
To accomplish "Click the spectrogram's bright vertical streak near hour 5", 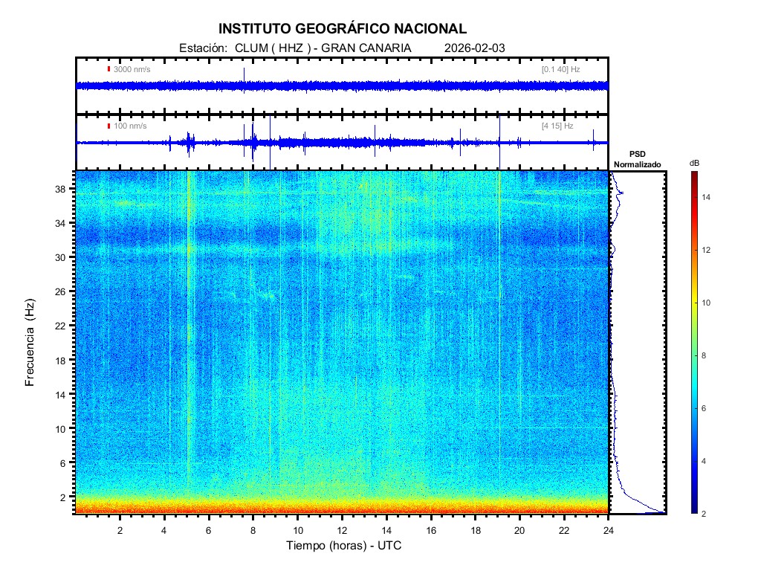I will 188,335.
